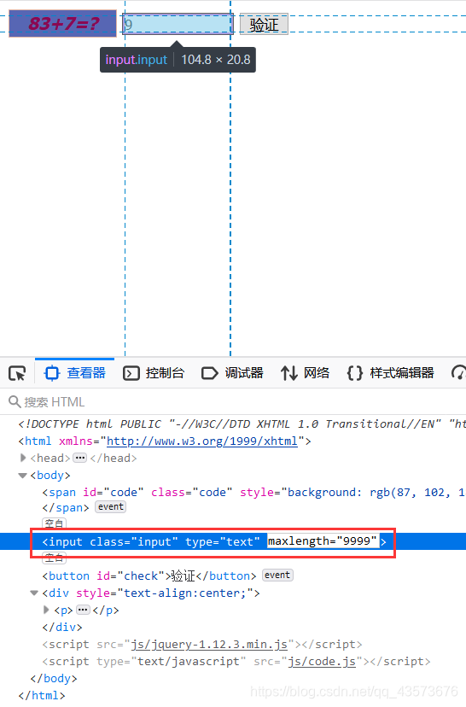
Task: Collapse the body element node
Action: 22,476
